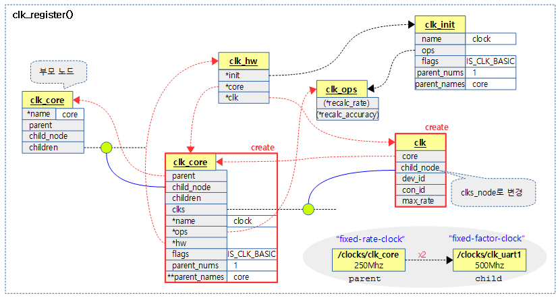The height and width of the screenshot is (298, 560).
Task: Select 'core' parent_names value in created clk_core
Action: 252,277
